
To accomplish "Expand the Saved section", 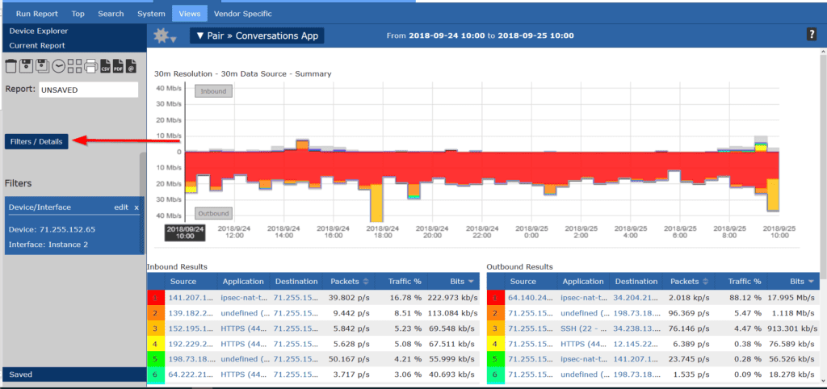I will [73, 374].
